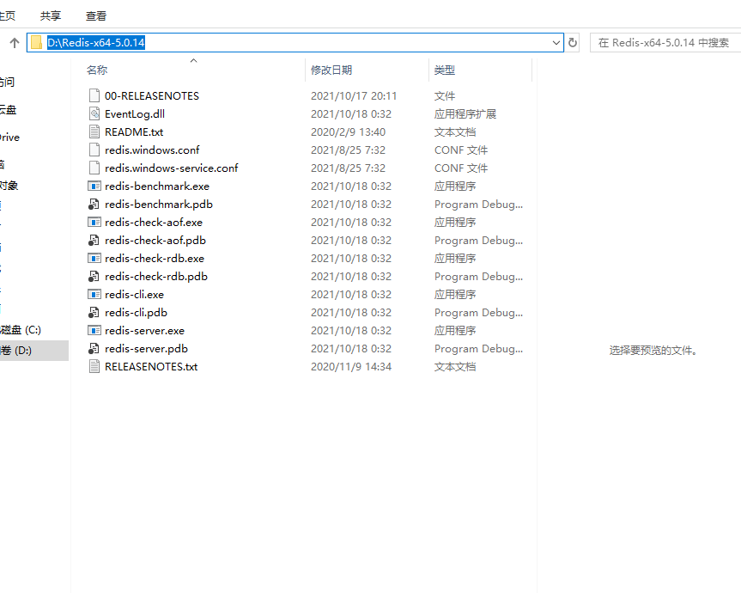The height and width of the screenshot is (593, 741).
Task: Click the redis-cli.pdb file icon
Action: (94, 312)
